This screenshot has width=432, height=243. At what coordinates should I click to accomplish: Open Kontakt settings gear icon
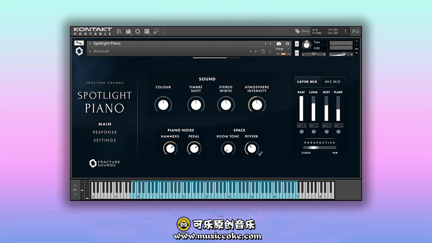click(138, 31)
